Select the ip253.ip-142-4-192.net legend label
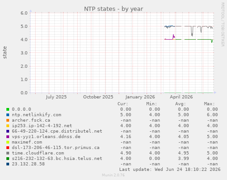 42,126
